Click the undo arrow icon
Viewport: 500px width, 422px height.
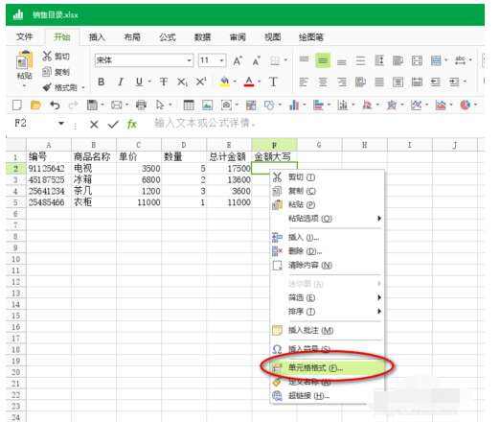pos(55,105)
